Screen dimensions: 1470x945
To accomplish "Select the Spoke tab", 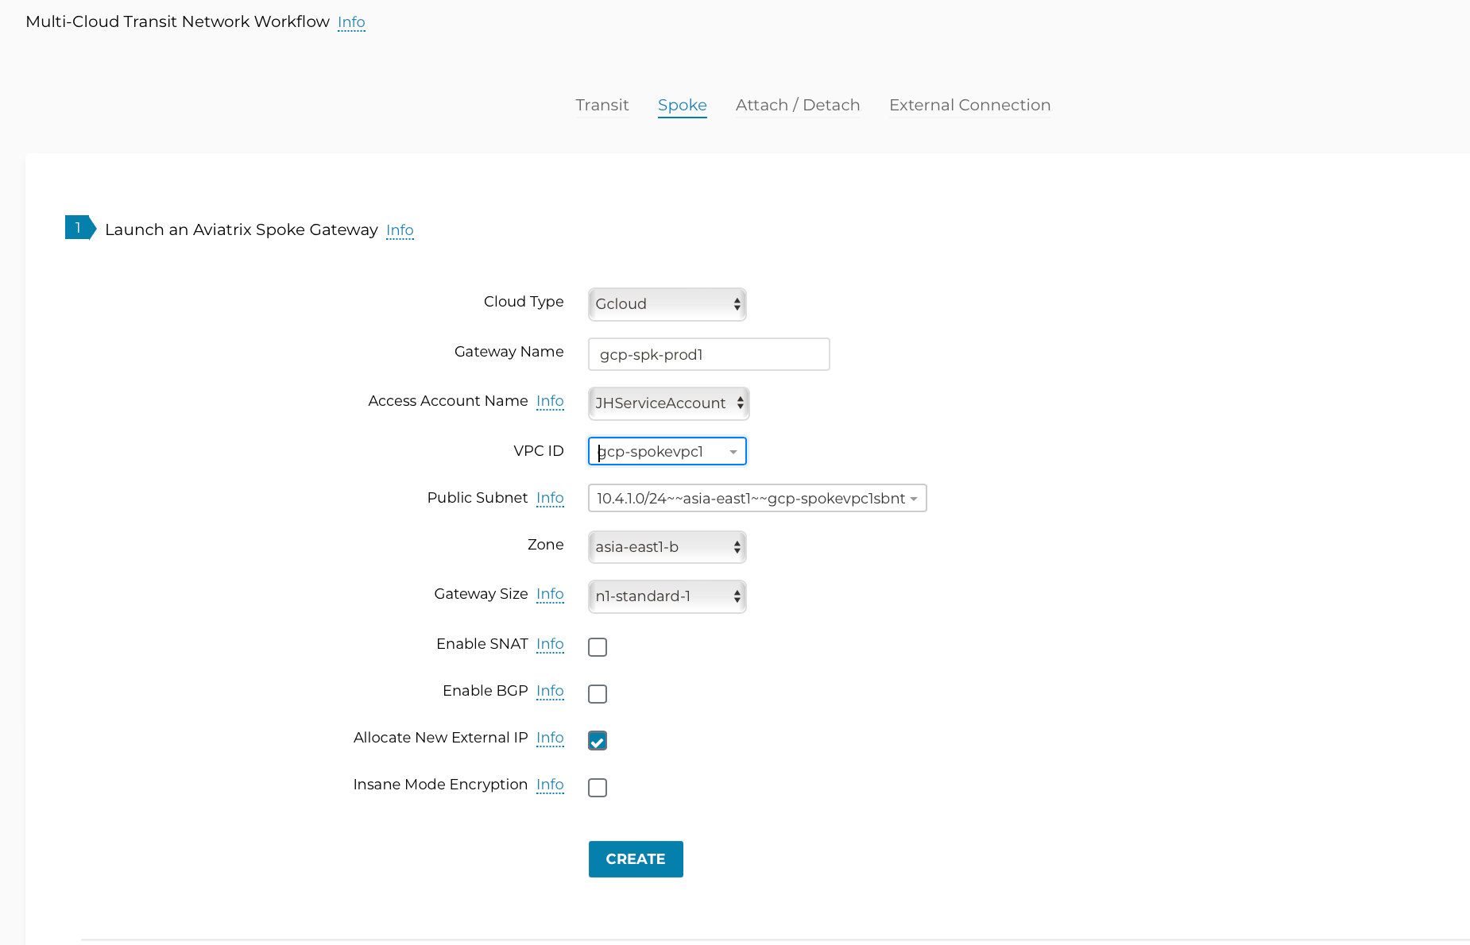I will pos(682,105).
